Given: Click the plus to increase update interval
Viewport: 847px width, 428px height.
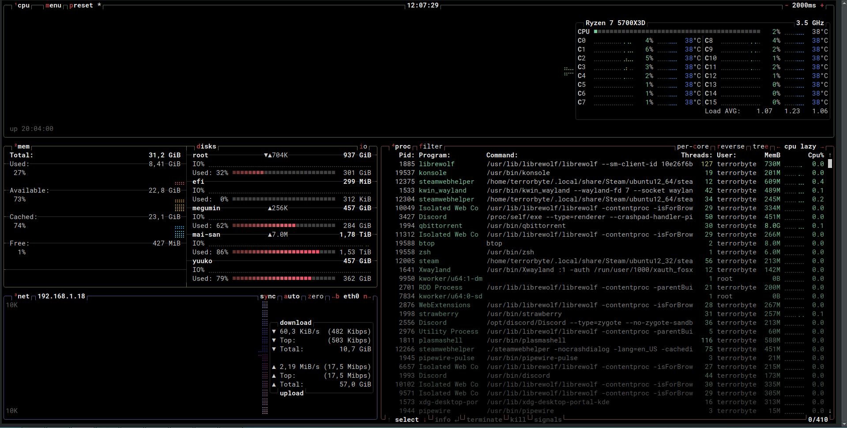Looking at the screenshot, I should tap(822, 5).
